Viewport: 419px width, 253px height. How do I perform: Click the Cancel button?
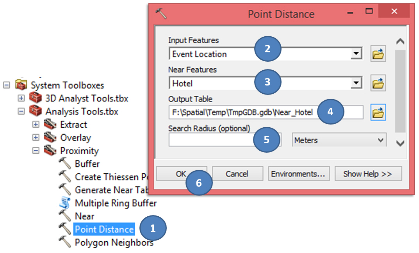pyautogui.click(x=237, y=174)
